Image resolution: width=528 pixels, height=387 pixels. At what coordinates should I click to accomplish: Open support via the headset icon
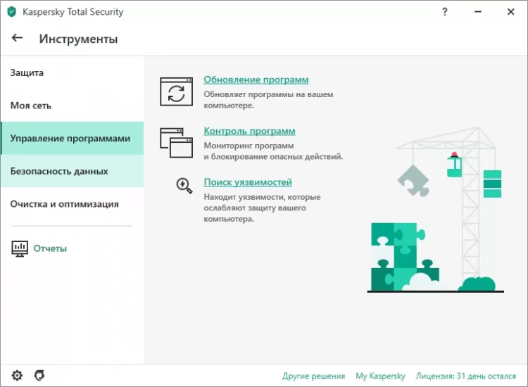pyautogui.click(x=39, y=375)
